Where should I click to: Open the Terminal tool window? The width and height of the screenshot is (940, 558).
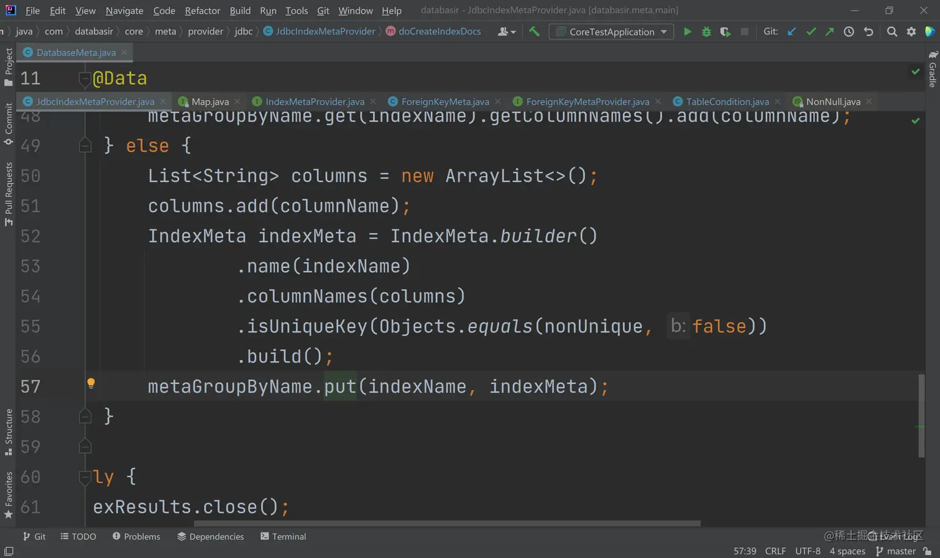283,536
